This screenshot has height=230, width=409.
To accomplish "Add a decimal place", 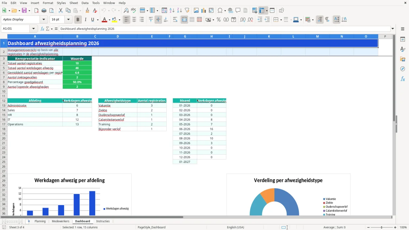I will 243,20.
